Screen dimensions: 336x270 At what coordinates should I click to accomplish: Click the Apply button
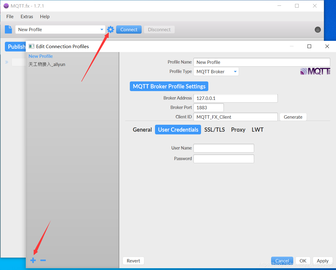(x=323, y=261)
